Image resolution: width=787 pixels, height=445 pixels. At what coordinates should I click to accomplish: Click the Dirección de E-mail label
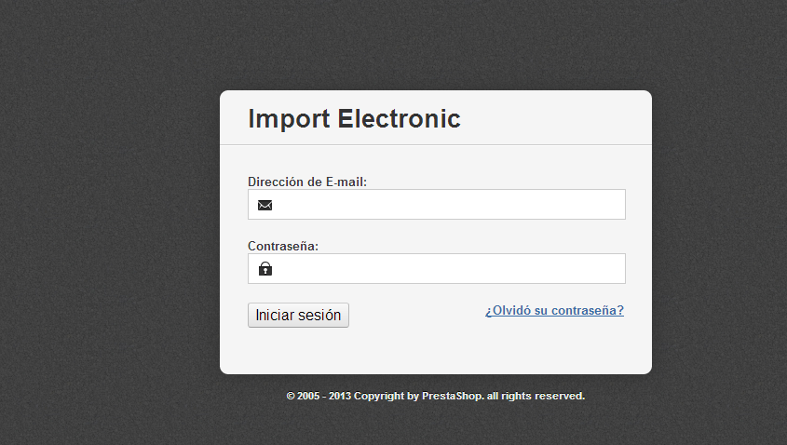(x=307, y=182)
